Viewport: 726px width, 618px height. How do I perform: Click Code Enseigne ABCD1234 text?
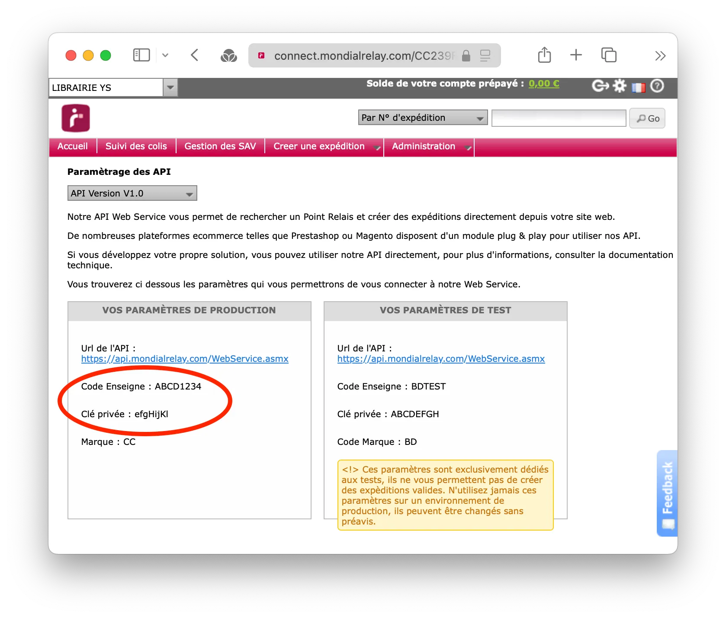click(x=141, y=386)
